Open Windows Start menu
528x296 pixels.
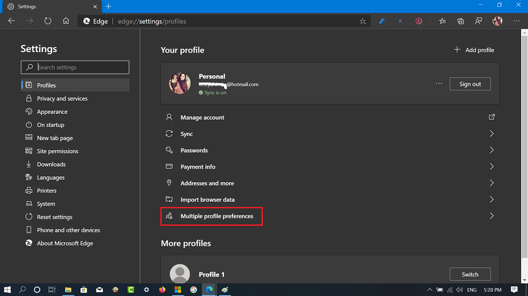pyautogui.click(x=7, y=290)
